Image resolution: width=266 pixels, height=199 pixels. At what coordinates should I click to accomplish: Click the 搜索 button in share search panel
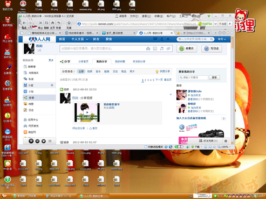[214, 77]
